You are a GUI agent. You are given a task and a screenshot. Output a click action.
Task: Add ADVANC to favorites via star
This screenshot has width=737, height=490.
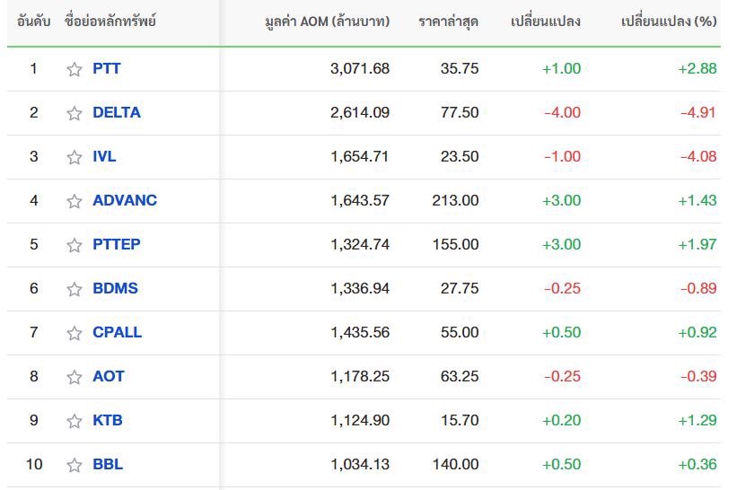(x=75, y=201)
